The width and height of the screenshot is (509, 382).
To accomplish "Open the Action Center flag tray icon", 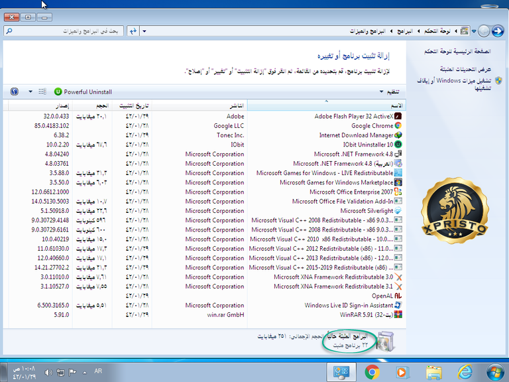I will click(x=72, y=372).
